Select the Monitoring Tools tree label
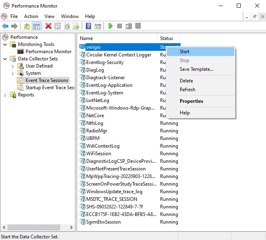 point(36,44)
